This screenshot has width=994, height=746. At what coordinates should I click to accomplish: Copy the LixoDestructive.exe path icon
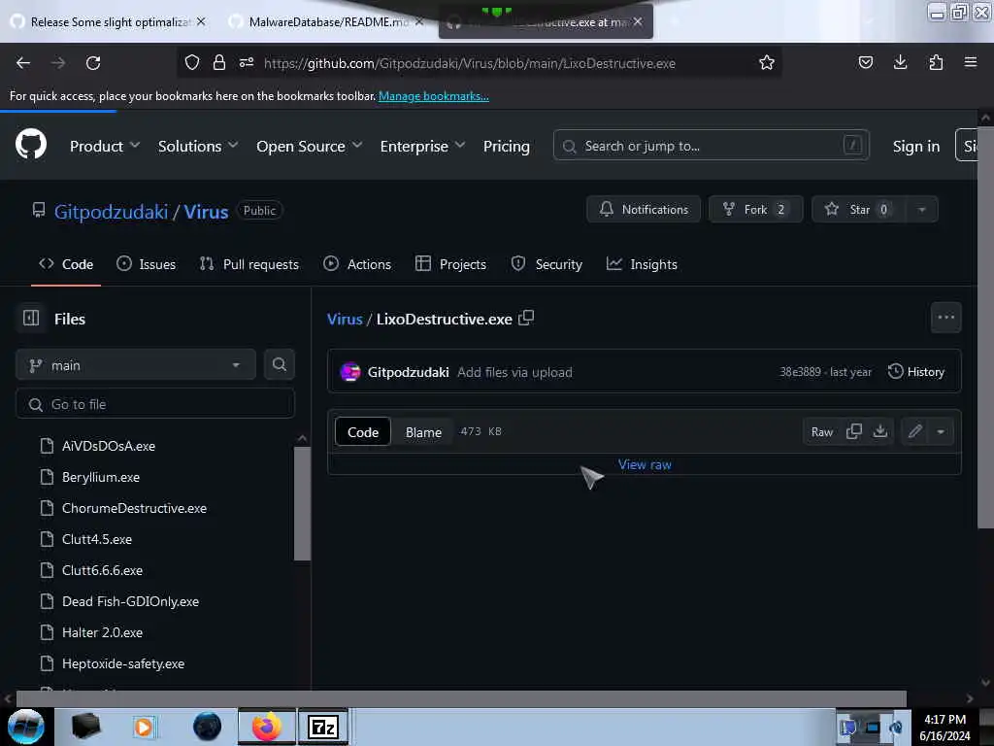526,318
